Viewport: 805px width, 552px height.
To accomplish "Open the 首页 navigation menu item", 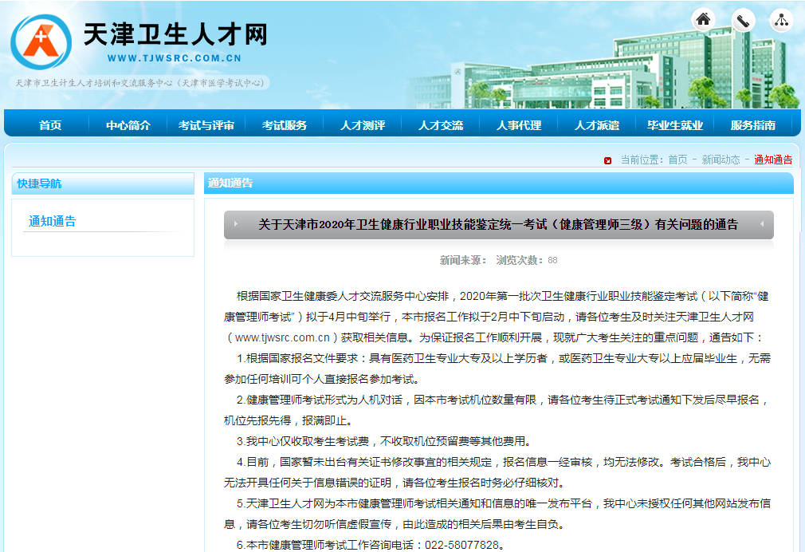I will [50, 125].
